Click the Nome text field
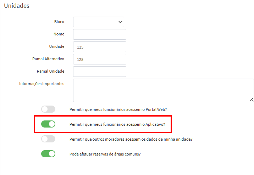This screenshot has height=175, width=254. [100, 34]
